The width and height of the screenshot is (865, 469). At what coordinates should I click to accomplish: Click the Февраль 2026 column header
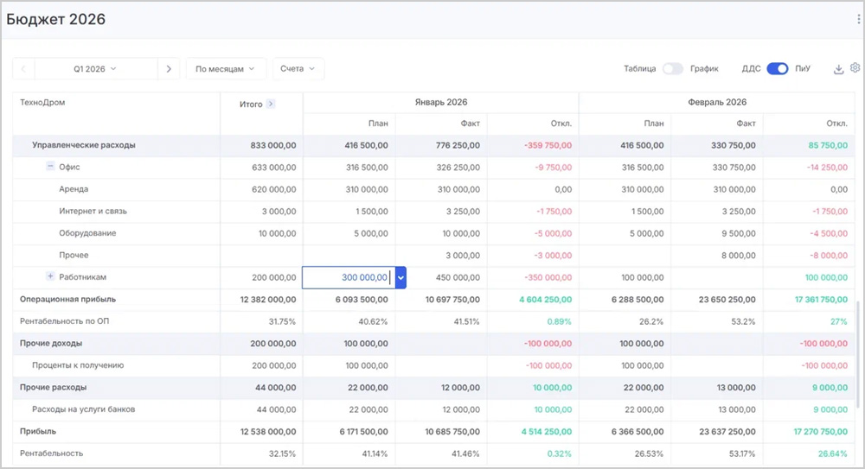coord(716,102)
